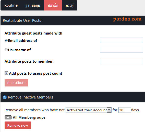Viewport: 145px width, 132px height.
Task: Click the Remove now button
Action: (18, 125)
